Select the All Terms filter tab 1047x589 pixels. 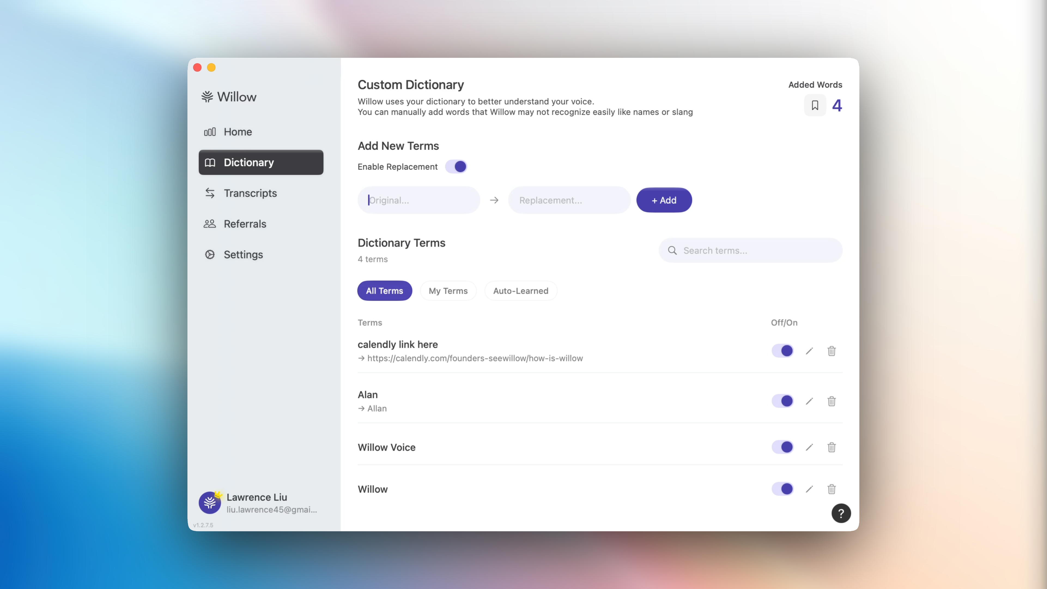[384, 291]
